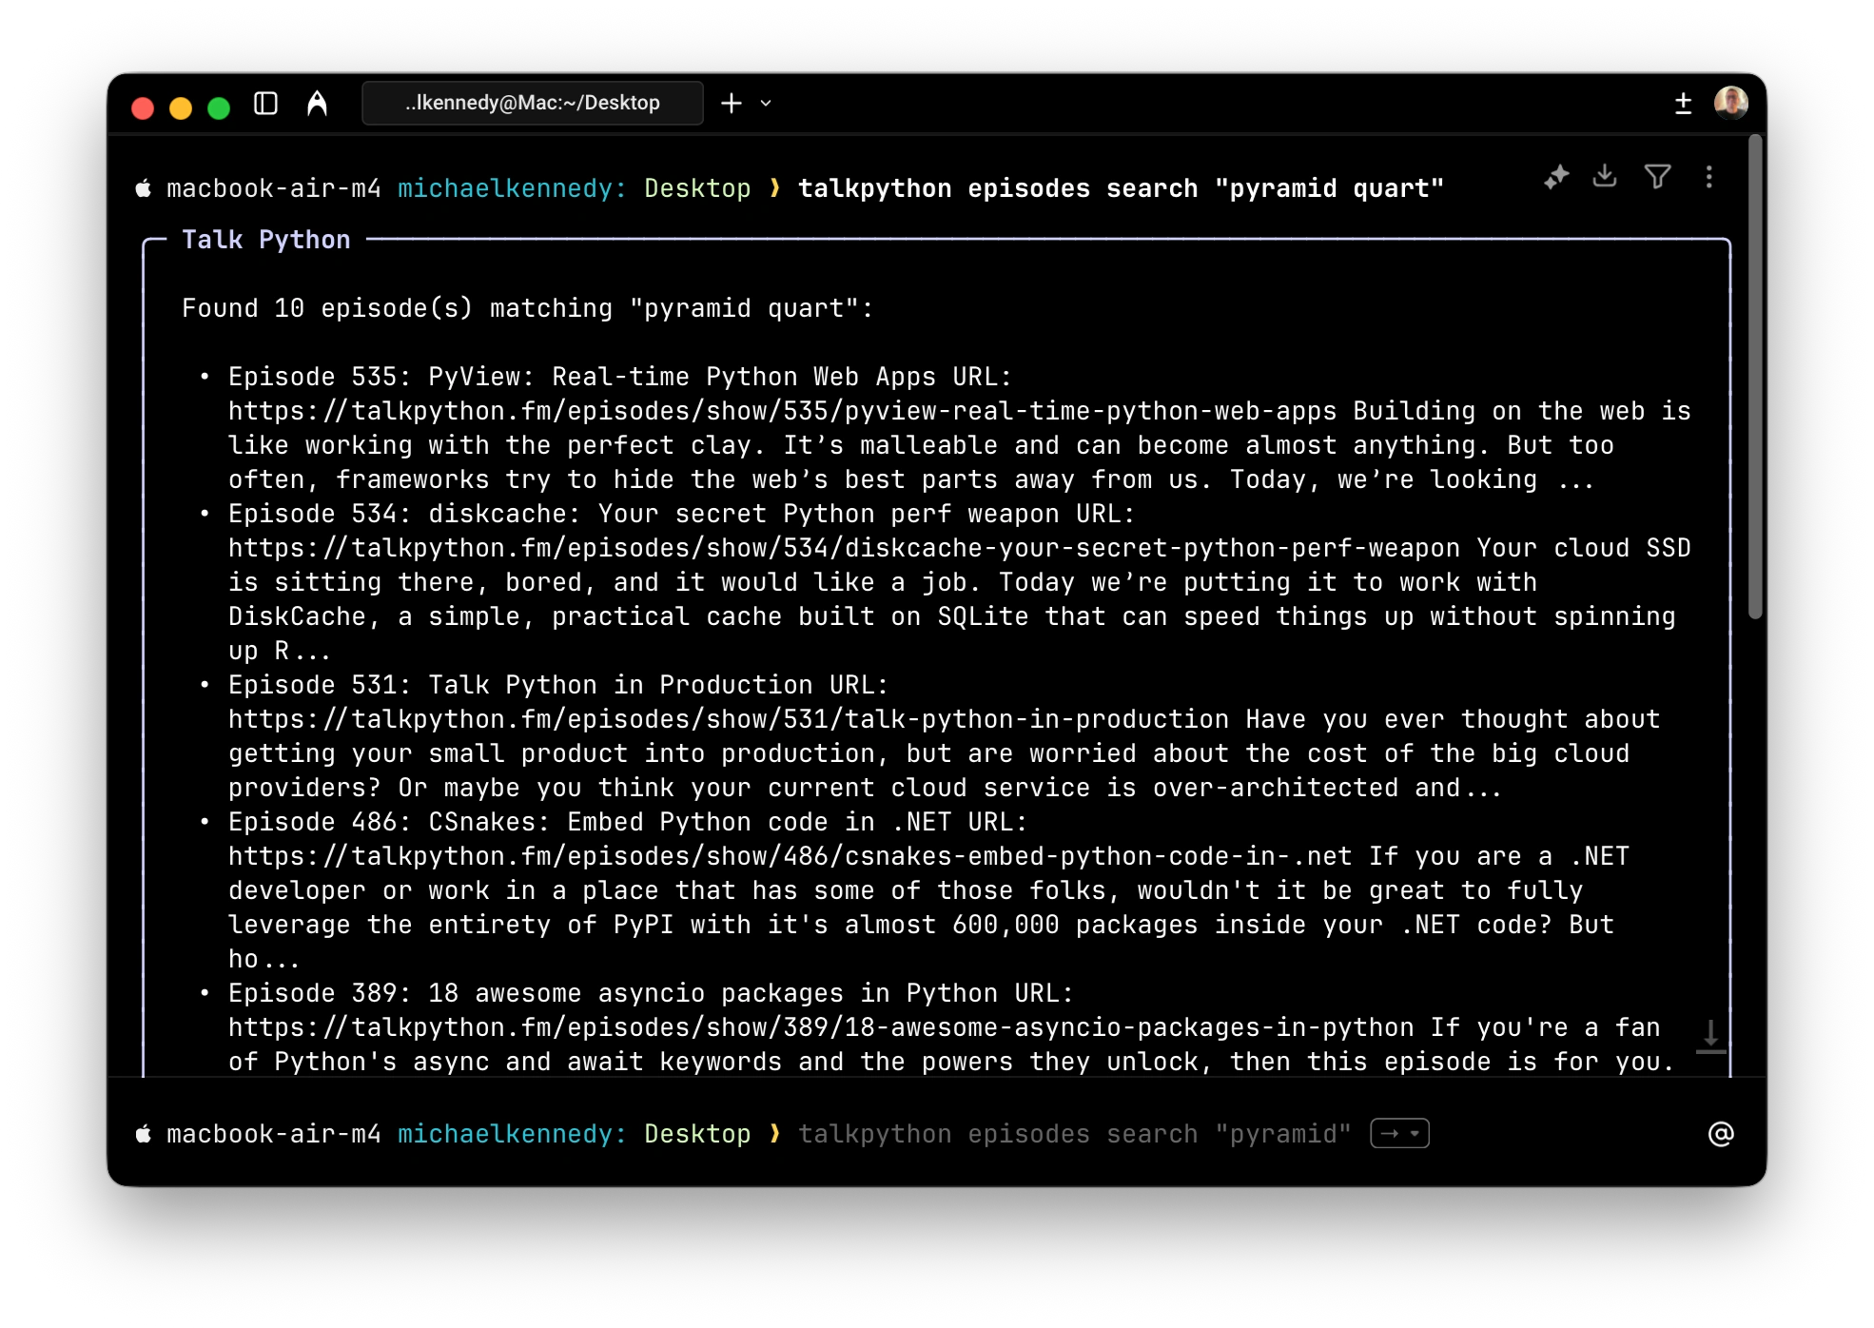Click the Apple logo in bottom prompt
1874x1328 pixels.
pyautogui.click(x=144, y=1134)
